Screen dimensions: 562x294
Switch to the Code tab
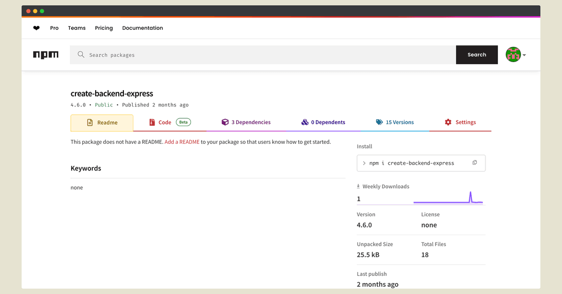170,123
